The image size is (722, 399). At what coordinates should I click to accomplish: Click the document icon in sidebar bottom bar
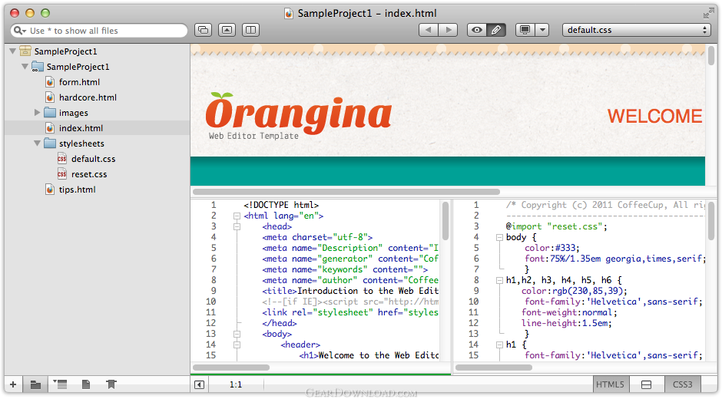(86, 384)
